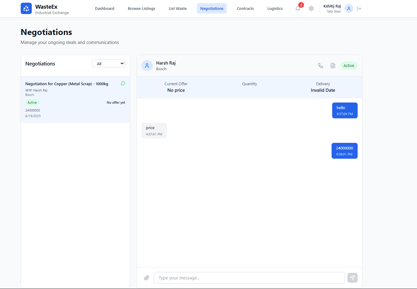Go to the Dashboard tab
This screenshot has height=289, width=417.
[x=105, y=8]
